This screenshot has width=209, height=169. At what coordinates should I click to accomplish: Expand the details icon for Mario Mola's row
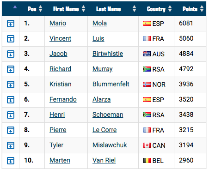point(11,24)
